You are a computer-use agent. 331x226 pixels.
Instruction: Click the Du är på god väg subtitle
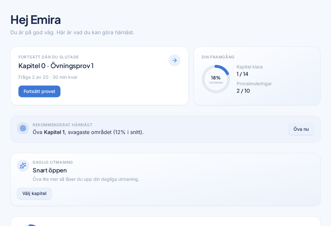(x=72, y=33)
